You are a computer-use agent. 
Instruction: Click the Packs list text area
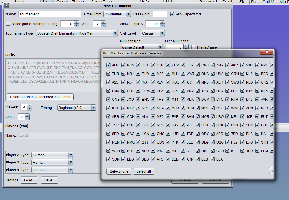tap(54, 75)
